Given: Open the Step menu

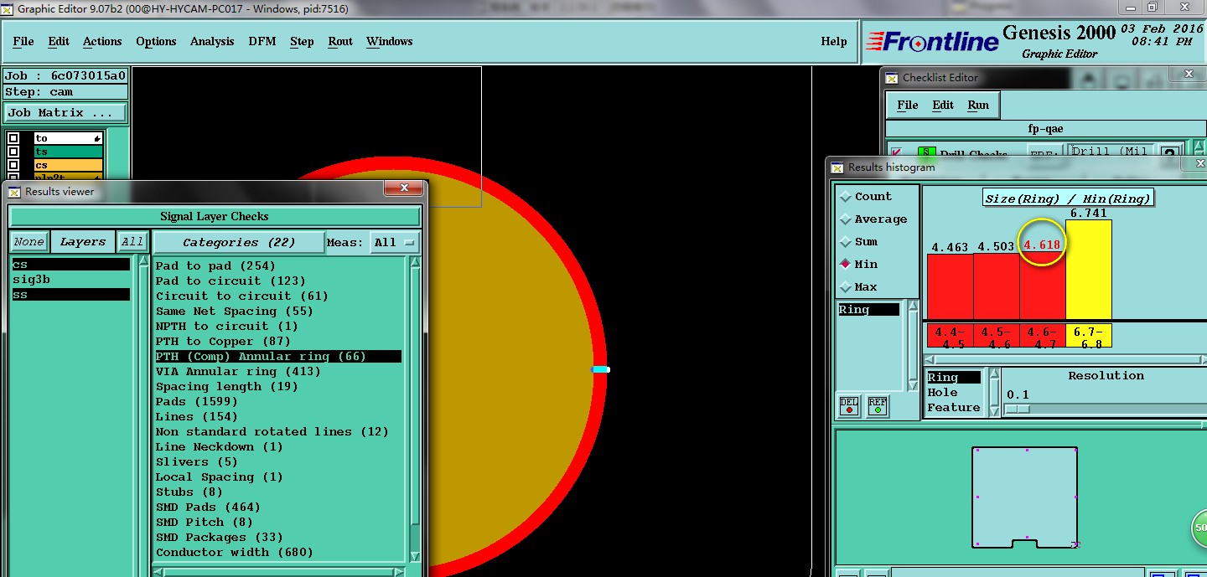Looking at the screenshot, I should click(x=302, y=42).
